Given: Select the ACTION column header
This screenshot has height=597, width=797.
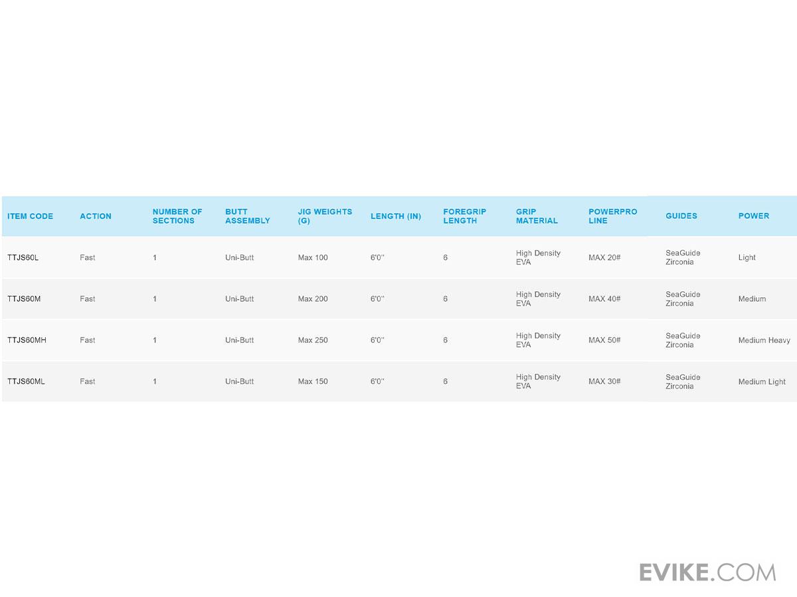Looking at the screenshot, I should click(96, 216).
